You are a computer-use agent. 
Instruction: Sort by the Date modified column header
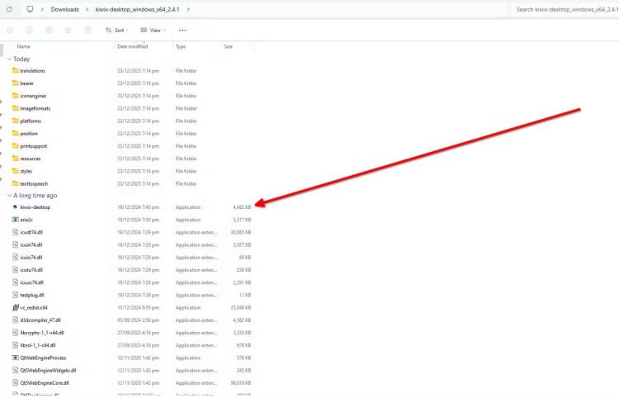(x=133, y=46)
